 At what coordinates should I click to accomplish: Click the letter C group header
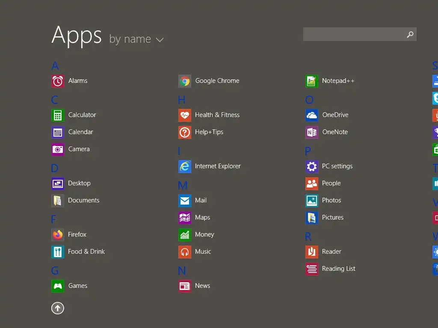click(x=55, y=100)
